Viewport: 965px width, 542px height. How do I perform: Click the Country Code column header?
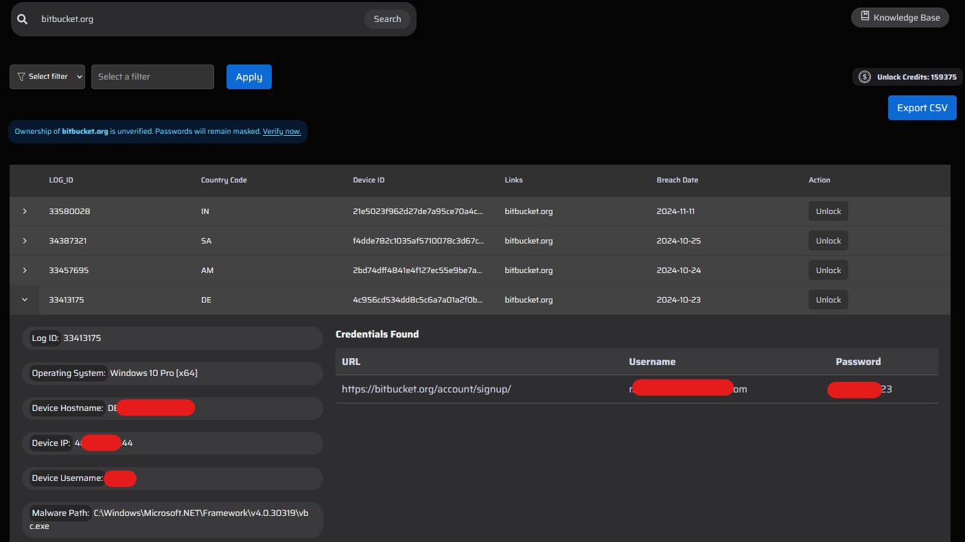click(224, 180)
